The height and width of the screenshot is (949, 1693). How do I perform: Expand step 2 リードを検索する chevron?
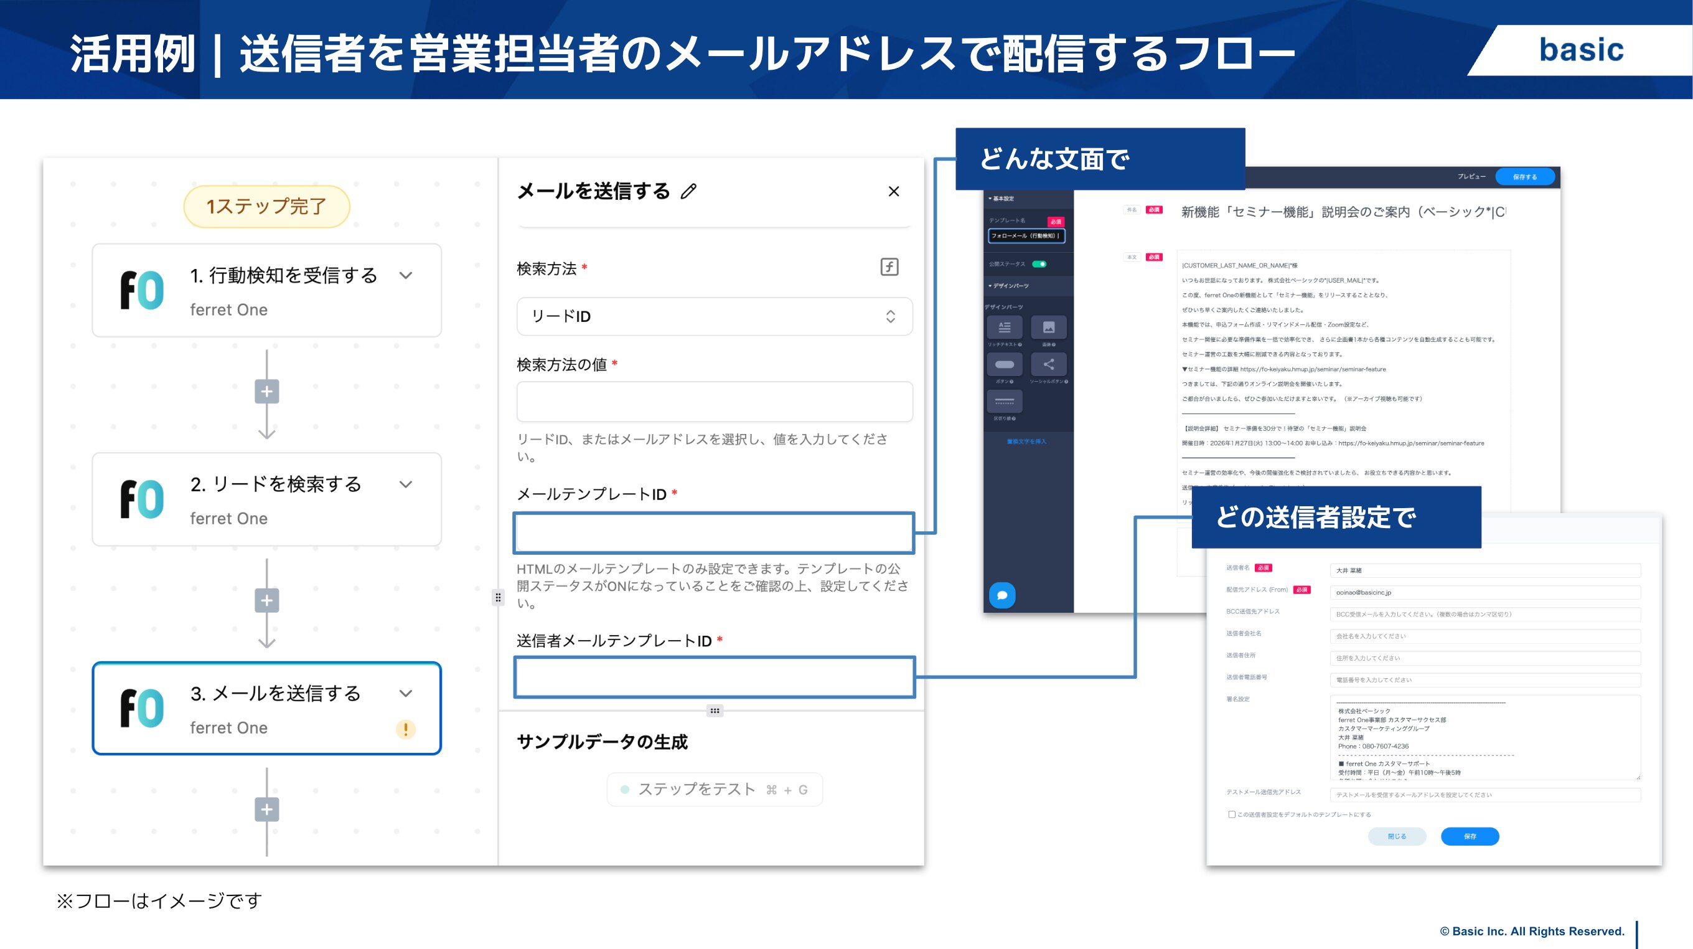tap(406, 484)
